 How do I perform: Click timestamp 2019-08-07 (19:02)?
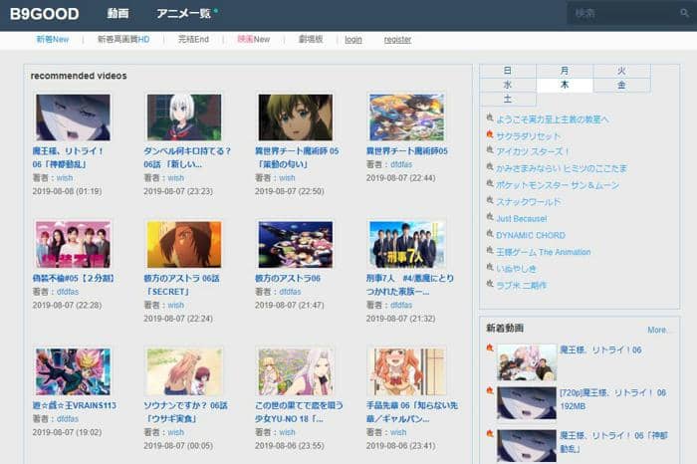[x=67, y=432]
